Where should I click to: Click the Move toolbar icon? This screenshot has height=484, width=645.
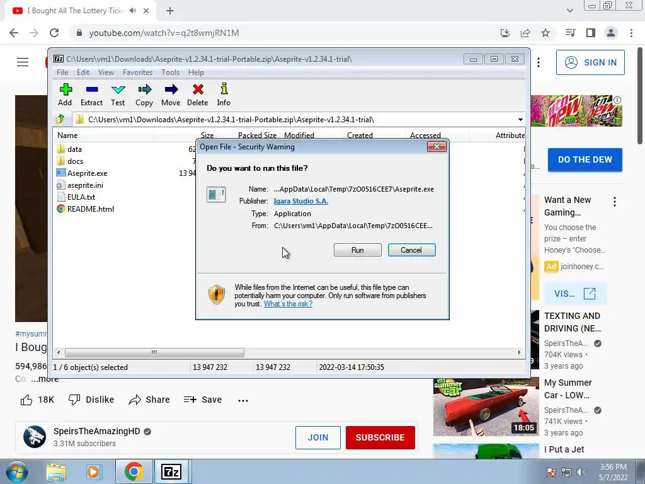[171, 95]
